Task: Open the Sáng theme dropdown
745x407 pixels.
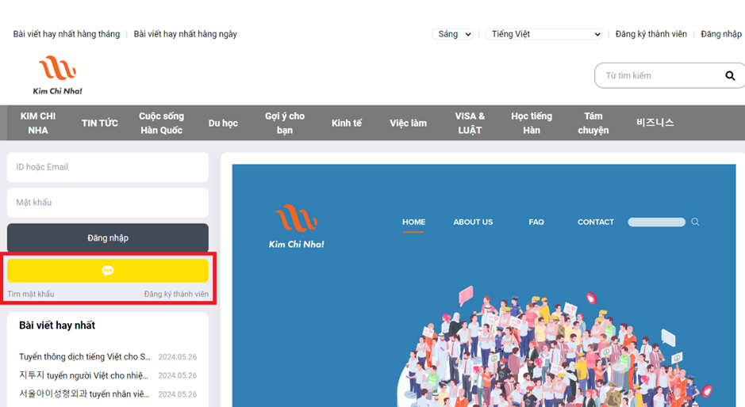Action: click(x=453, y=34)
